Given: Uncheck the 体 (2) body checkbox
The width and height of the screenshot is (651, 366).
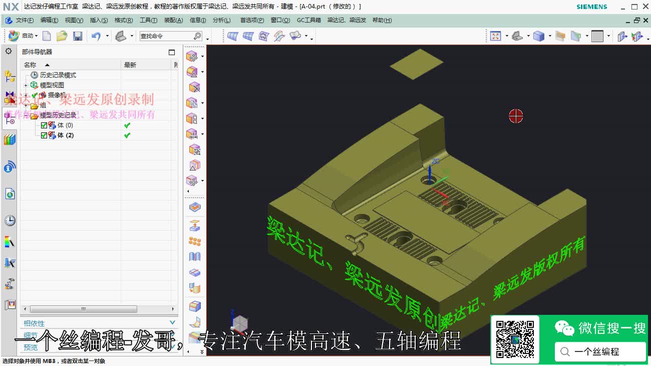Looking at the screenshot, I should (44, 135).
